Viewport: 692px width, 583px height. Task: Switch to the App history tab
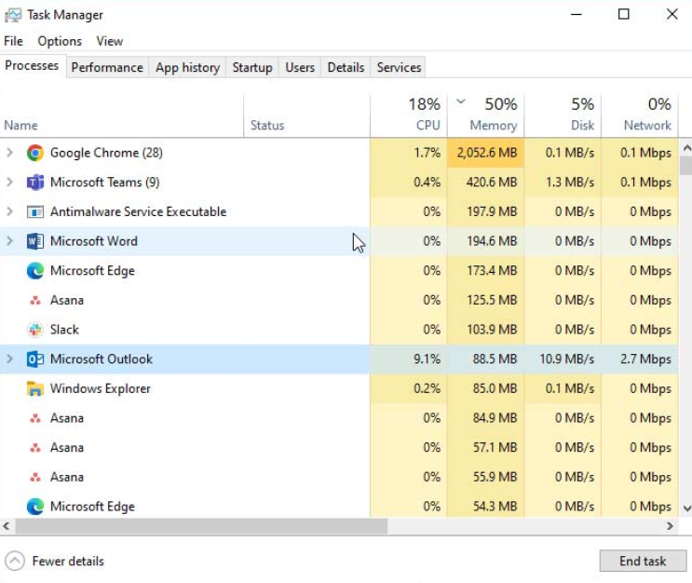(187, 68)
